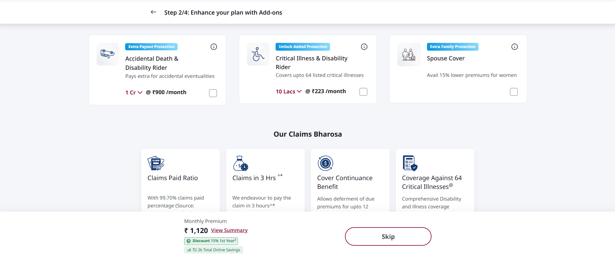Expand the 10 Lacs cover amount dropdown
This screenshot has width=615, height=259.
pos(289,92)
